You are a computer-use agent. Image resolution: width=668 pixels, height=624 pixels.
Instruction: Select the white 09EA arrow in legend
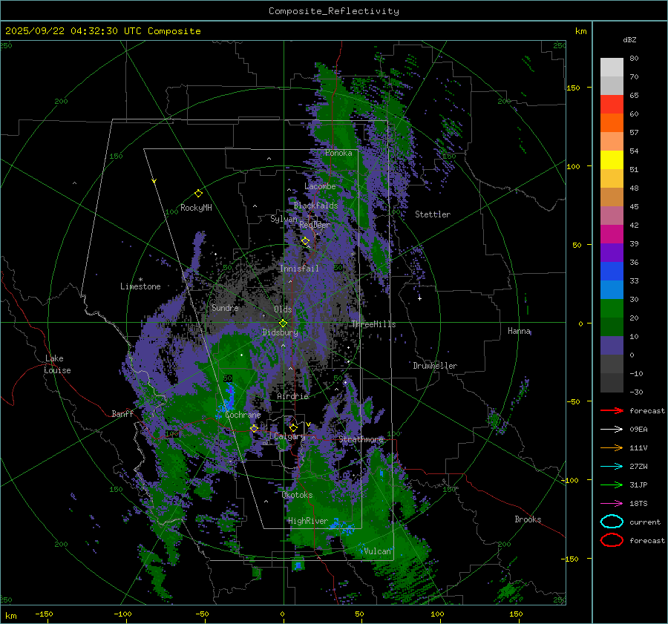click(612, 429)
